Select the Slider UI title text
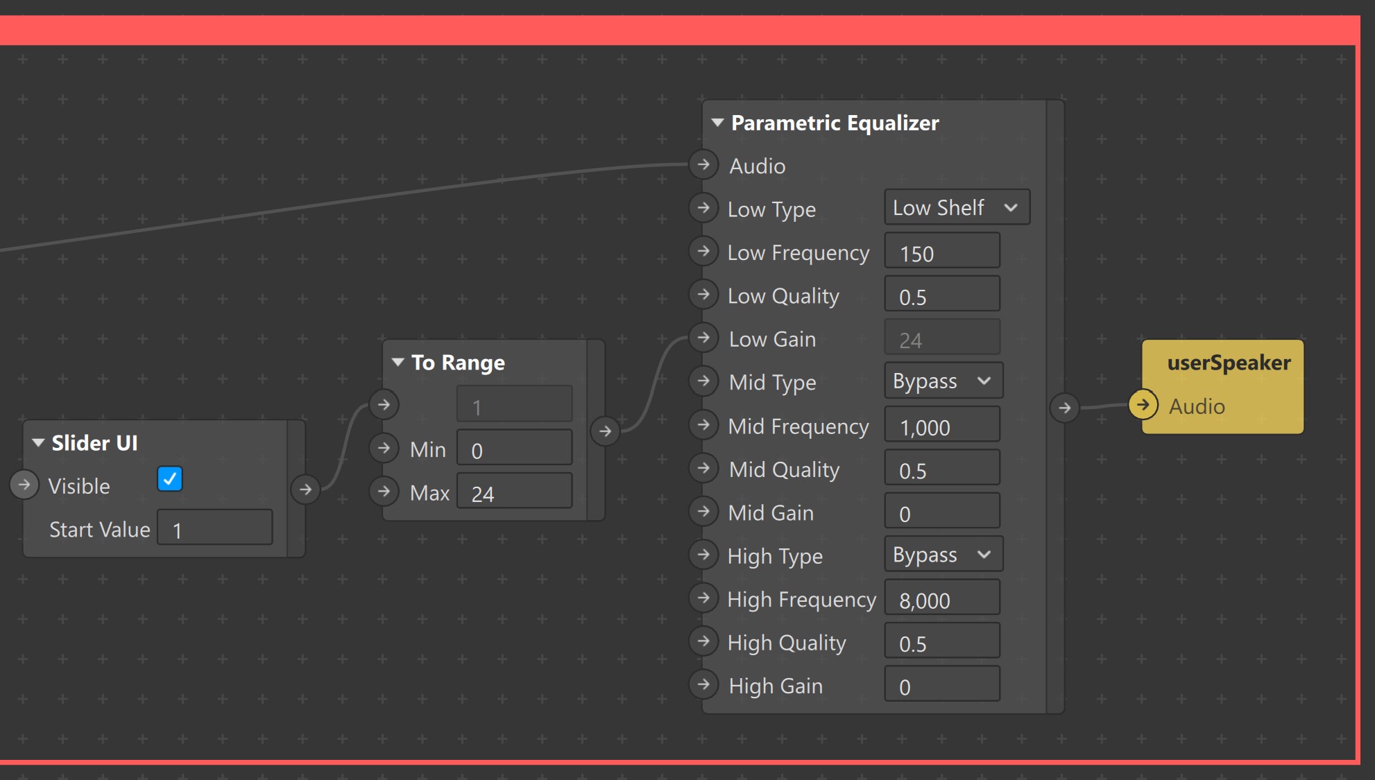The width and height of the screenshot is (1375, 780). pos(94,443)
